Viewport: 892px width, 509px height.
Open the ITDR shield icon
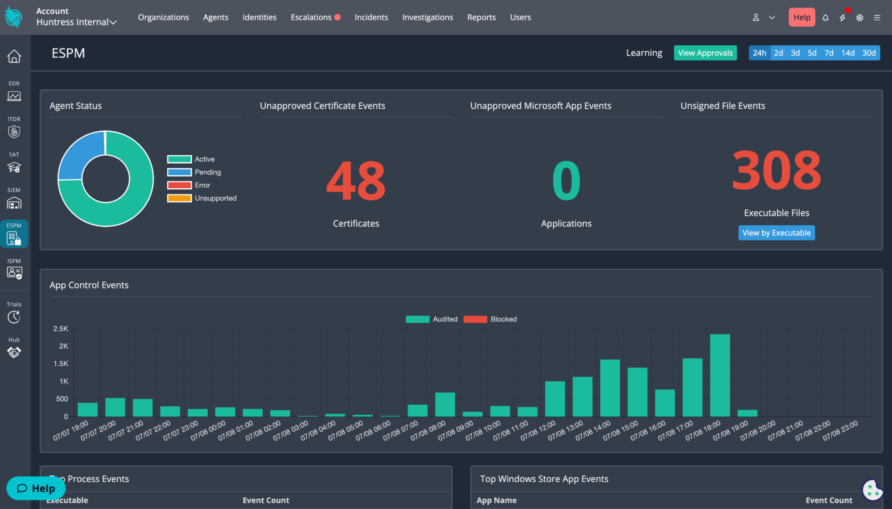point(14,132)
